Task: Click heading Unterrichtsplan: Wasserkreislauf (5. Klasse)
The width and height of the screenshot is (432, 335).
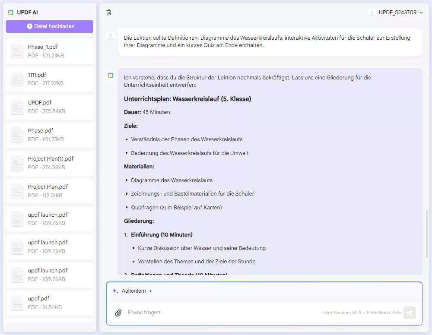Action: [187, 99]
